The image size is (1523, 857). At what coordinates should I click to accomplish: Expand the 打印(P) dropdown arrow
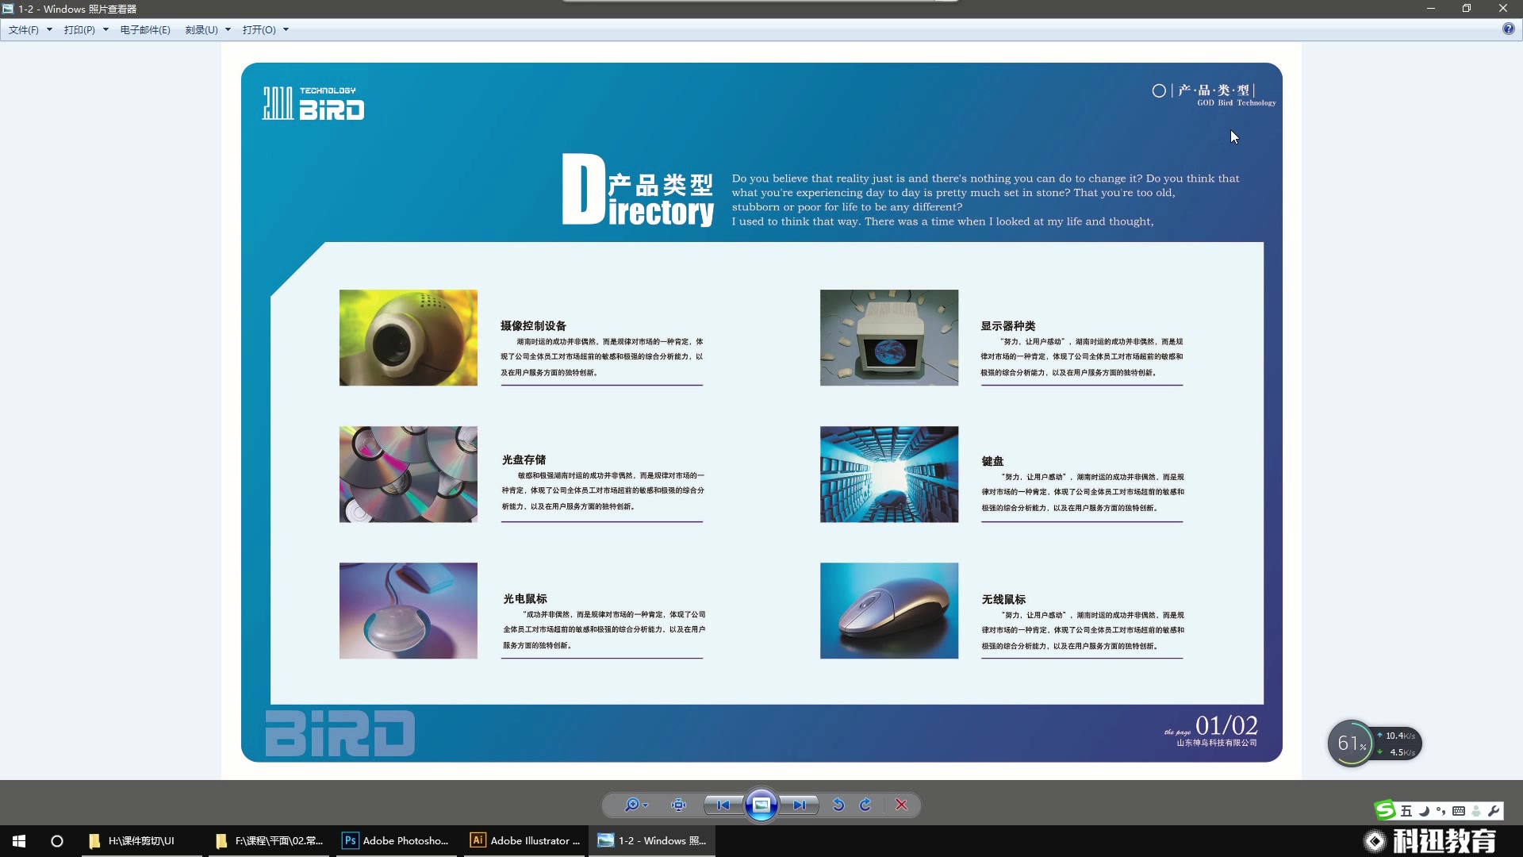pos(105,29)
